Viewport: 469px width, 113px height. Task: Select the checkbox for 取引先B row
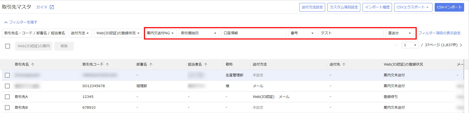tap(7, 108)
